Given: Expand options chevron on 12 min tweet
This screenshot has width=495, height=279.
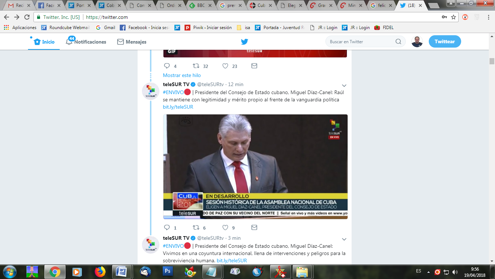Looking at the screenshot, I should (x=344, y=86).
